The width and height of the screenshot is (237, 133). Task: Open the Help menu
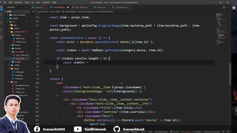click(x=54, y=2)
